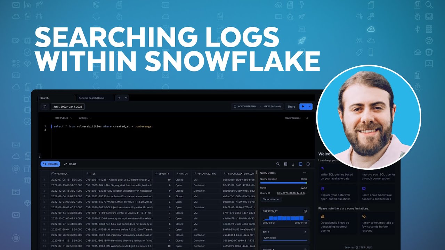Run the query with the blue play button
This screenshot has height=250, width=445.
coord(303,107)
